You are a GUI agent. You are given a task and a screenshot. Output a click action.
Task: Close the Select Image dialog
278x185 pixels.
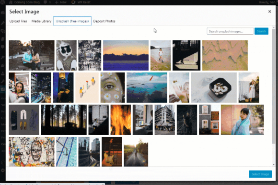tap(269, 12)
